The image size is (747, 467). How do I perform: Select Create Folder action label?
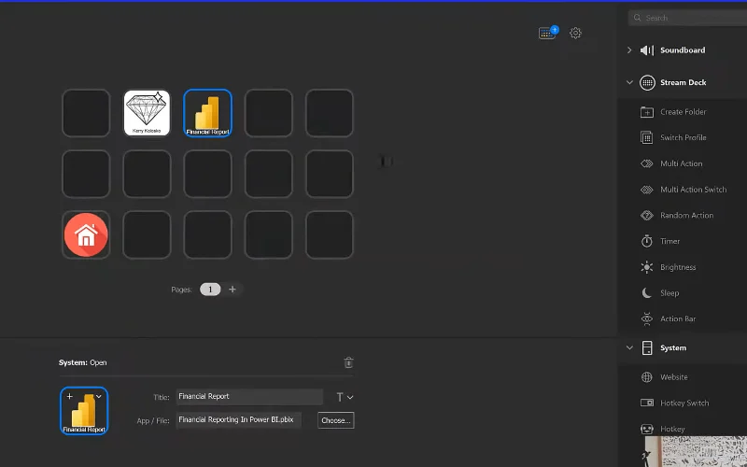(684, 112)
